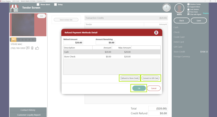
Task: Click the Store Credit $104.12 balance
Action: (x=204, y=52)
